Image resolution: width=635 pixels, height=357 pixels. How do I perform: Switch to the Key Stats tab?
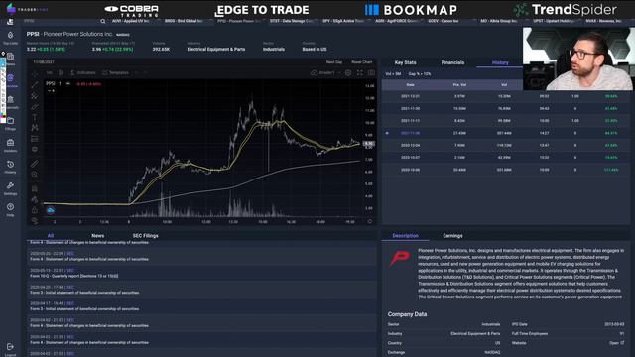406,62
